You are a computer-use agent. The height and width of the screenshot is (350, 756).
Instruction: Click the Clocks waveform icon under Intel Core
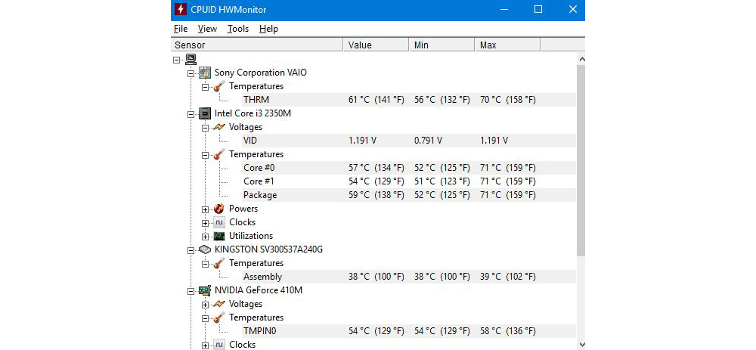tap(218, 222)
